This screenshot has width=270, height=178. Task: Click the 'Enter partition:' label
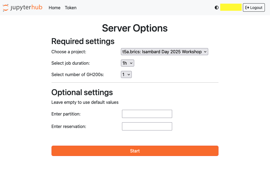[x=66, y=114]
